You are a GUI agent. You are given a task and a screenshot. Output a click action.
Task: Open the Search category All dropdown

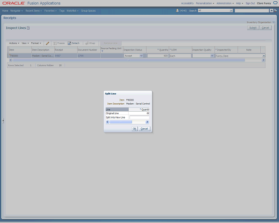[231, 10]
